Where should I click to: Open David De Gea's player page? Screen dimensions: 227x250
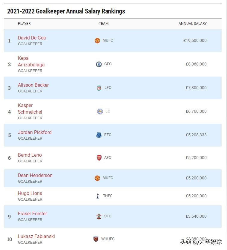(x=32, y=38)
